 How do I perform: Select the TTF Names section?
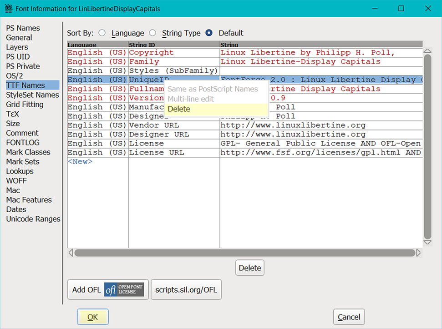point(33,85)
